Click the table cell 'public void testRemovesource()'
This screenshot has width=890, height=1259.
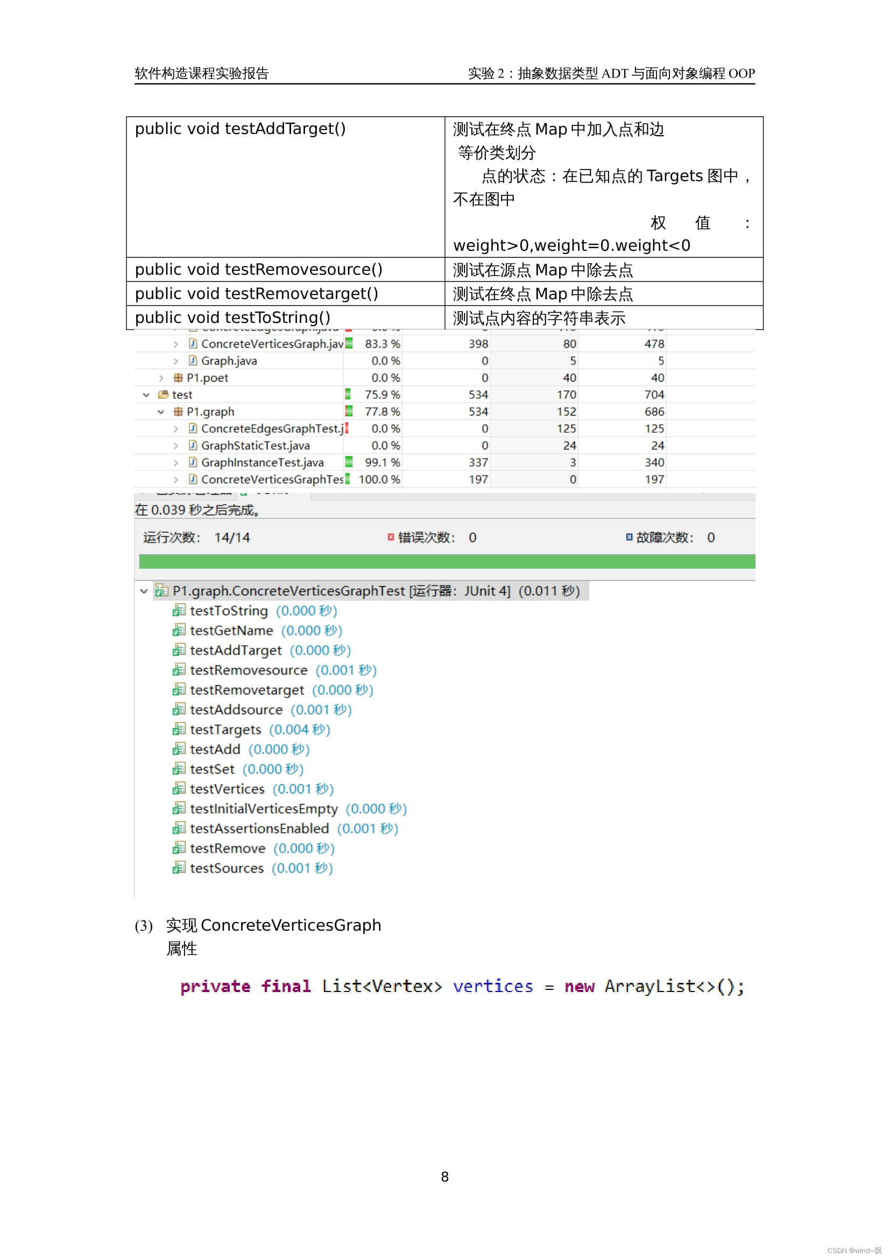[x=286, y=270]
